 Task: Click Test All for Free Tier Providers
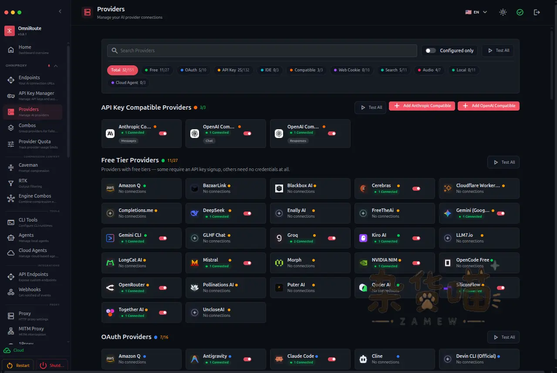[503, 162]
